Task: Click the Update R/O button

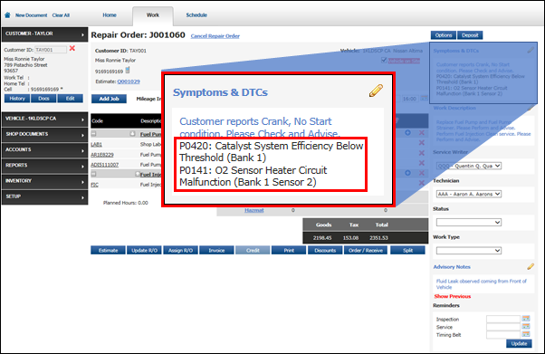Action: tap(144, 251)
